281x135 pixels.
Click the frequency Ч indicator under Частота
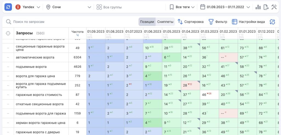tap(77, 35)
